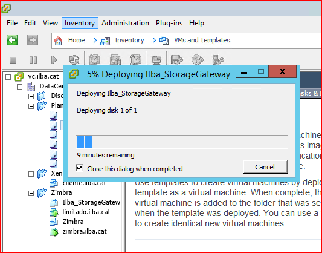Viewport: 322px width, 253px height.
Task: Select Ilba_StorageGateway template in tree
Action: tap(92, 202)
